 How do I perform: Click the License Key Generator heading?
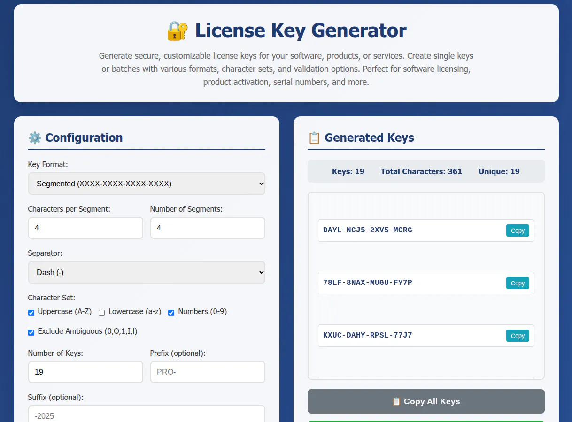(x=301, y=31)
